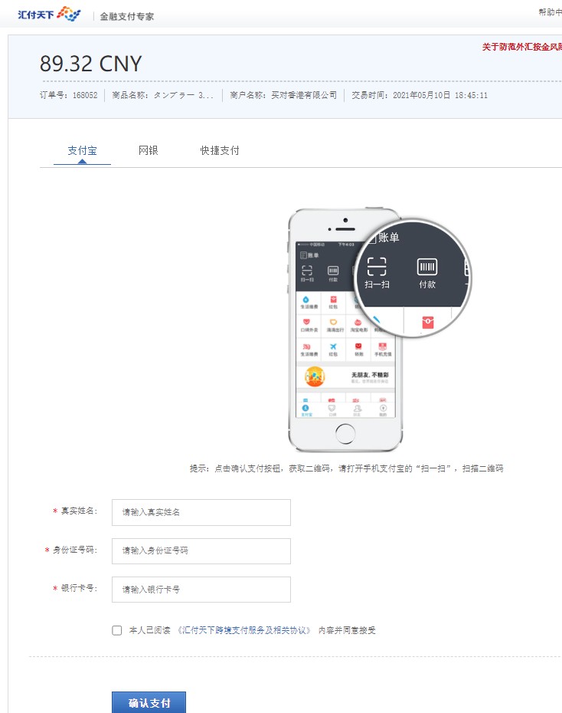Click the 金融支付专家 slogan text

tap(127, 16)
